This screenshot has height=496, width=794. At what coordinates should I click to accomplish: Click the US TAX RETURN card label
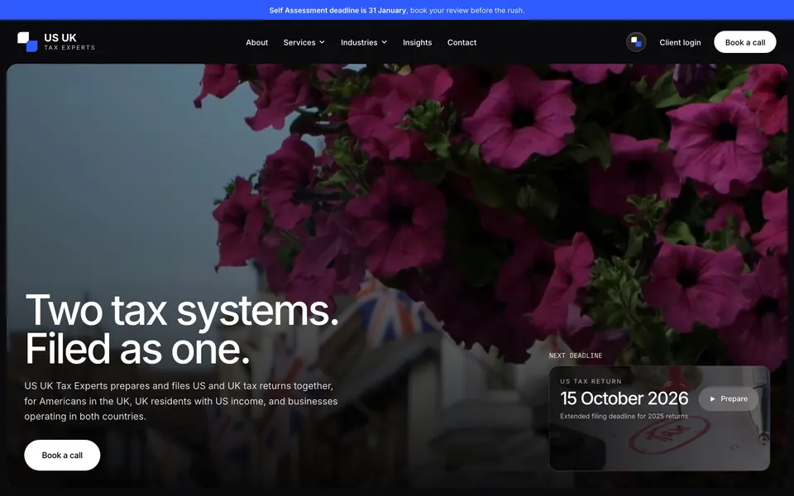[x=591, y=381]
